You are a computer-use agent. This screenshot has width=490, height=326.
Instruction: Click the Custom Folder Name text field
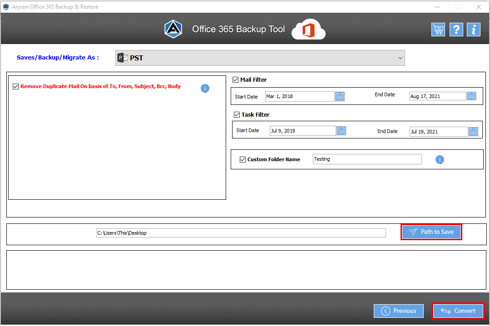(367, 159)
